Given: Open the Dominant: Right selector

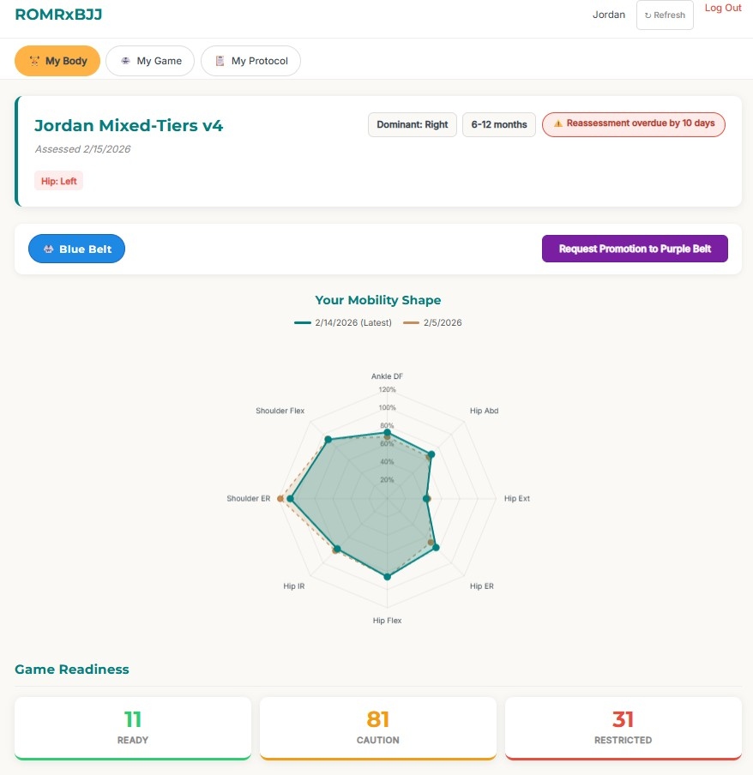Looking at the screenshot, I should point(412,124).
